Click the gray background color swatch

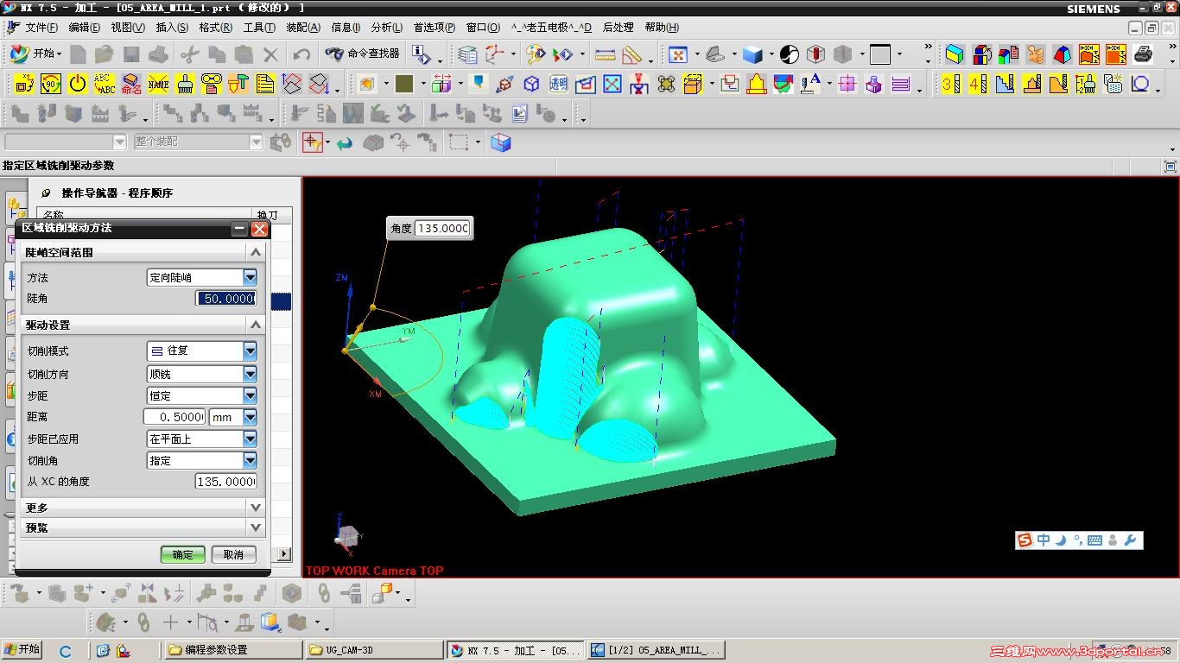pos(880,54)
